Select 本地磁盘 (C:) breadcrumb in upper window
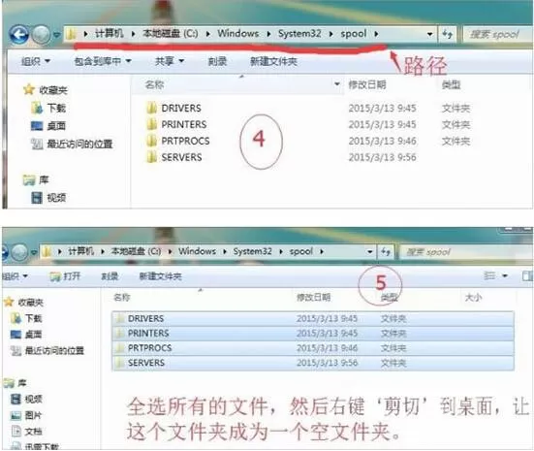534x451 pixels. (x=170, y=33)
